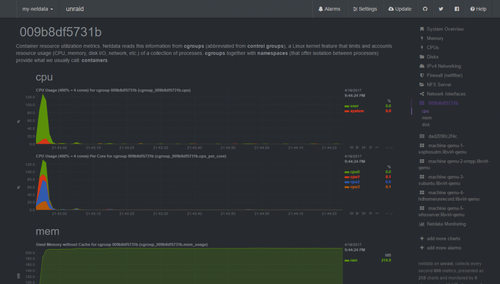500x284 pixels.
Task: Fast-forward the Per Core CPU chart timeline
Action: point(364,213)
